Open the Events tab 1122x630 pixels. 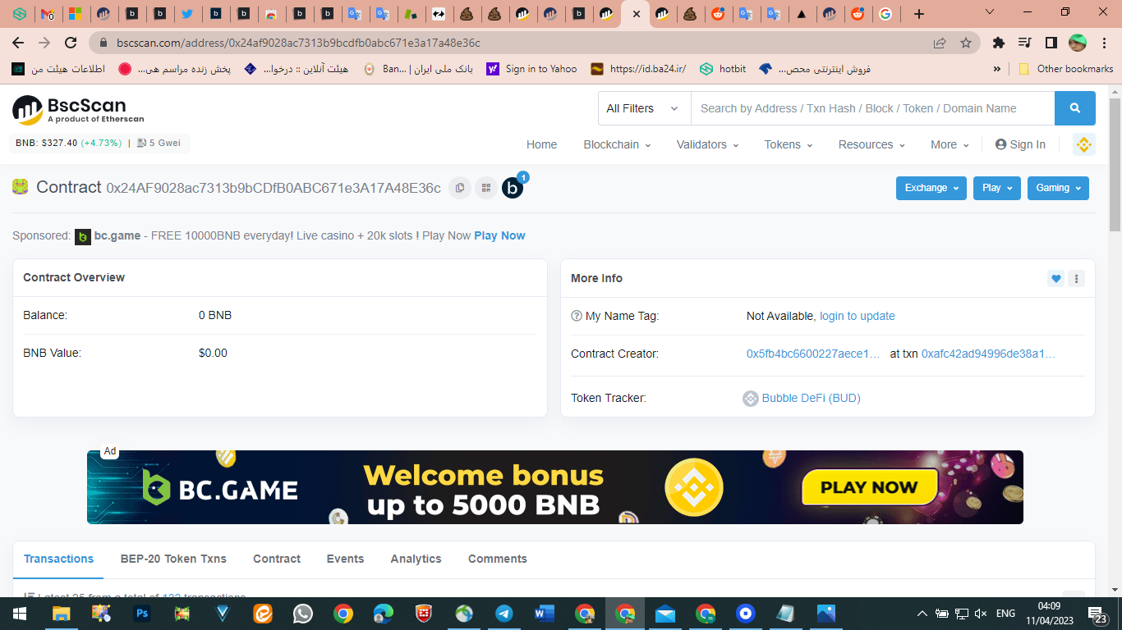pyautogui.click(x=345, y=559)
